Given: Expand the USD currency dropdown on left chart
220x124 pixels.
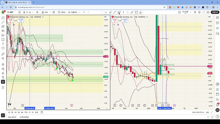Looking at the screenshot, I should point(107,17).
